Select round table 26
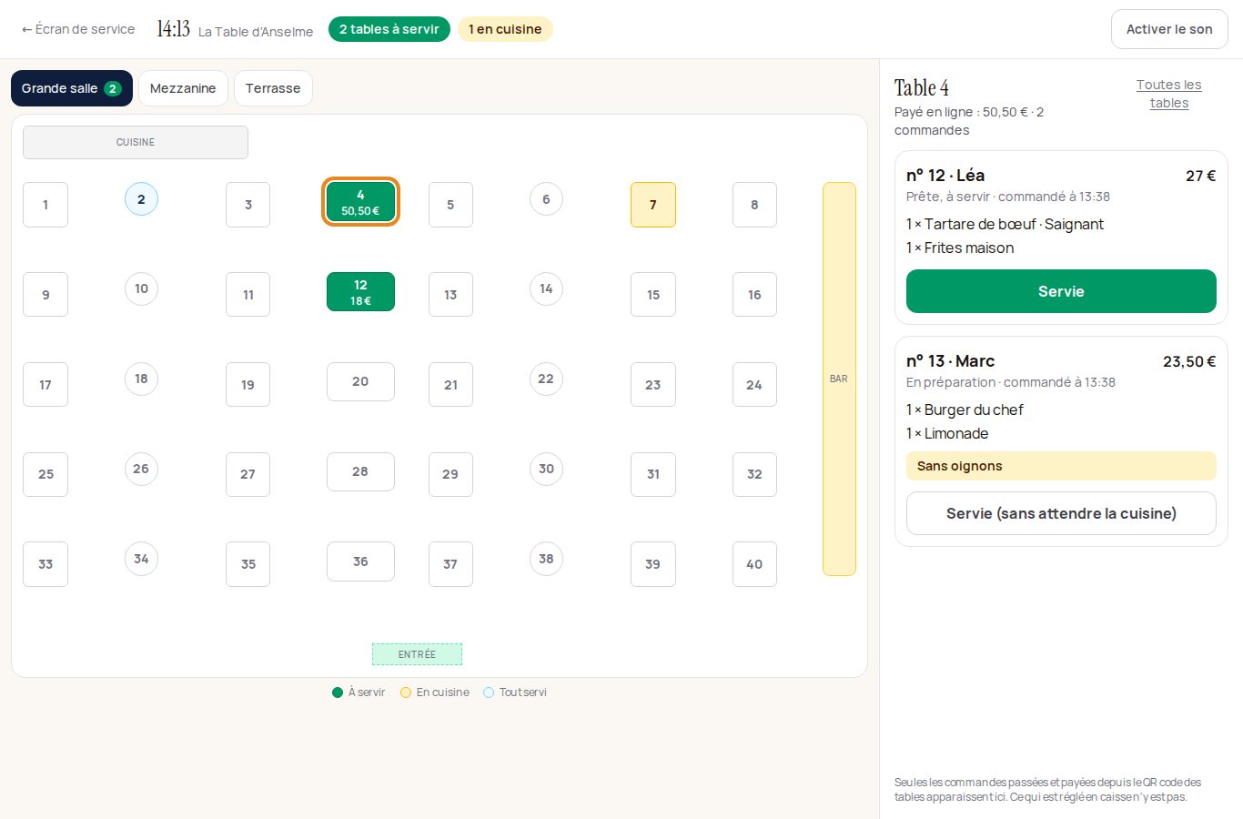Screen dimensions: 1243x819 141,469
